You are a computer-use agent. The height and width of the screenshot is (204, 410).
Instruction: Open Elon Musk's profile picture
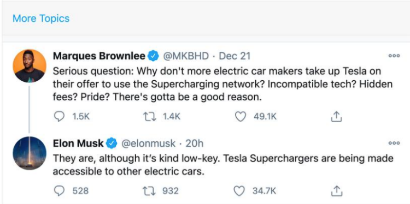[30, 153]
